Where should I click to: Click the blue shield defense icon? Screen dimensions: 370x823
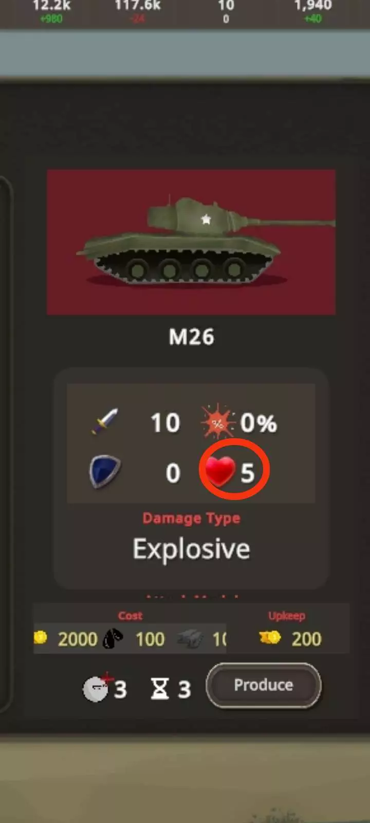(105, 472)
